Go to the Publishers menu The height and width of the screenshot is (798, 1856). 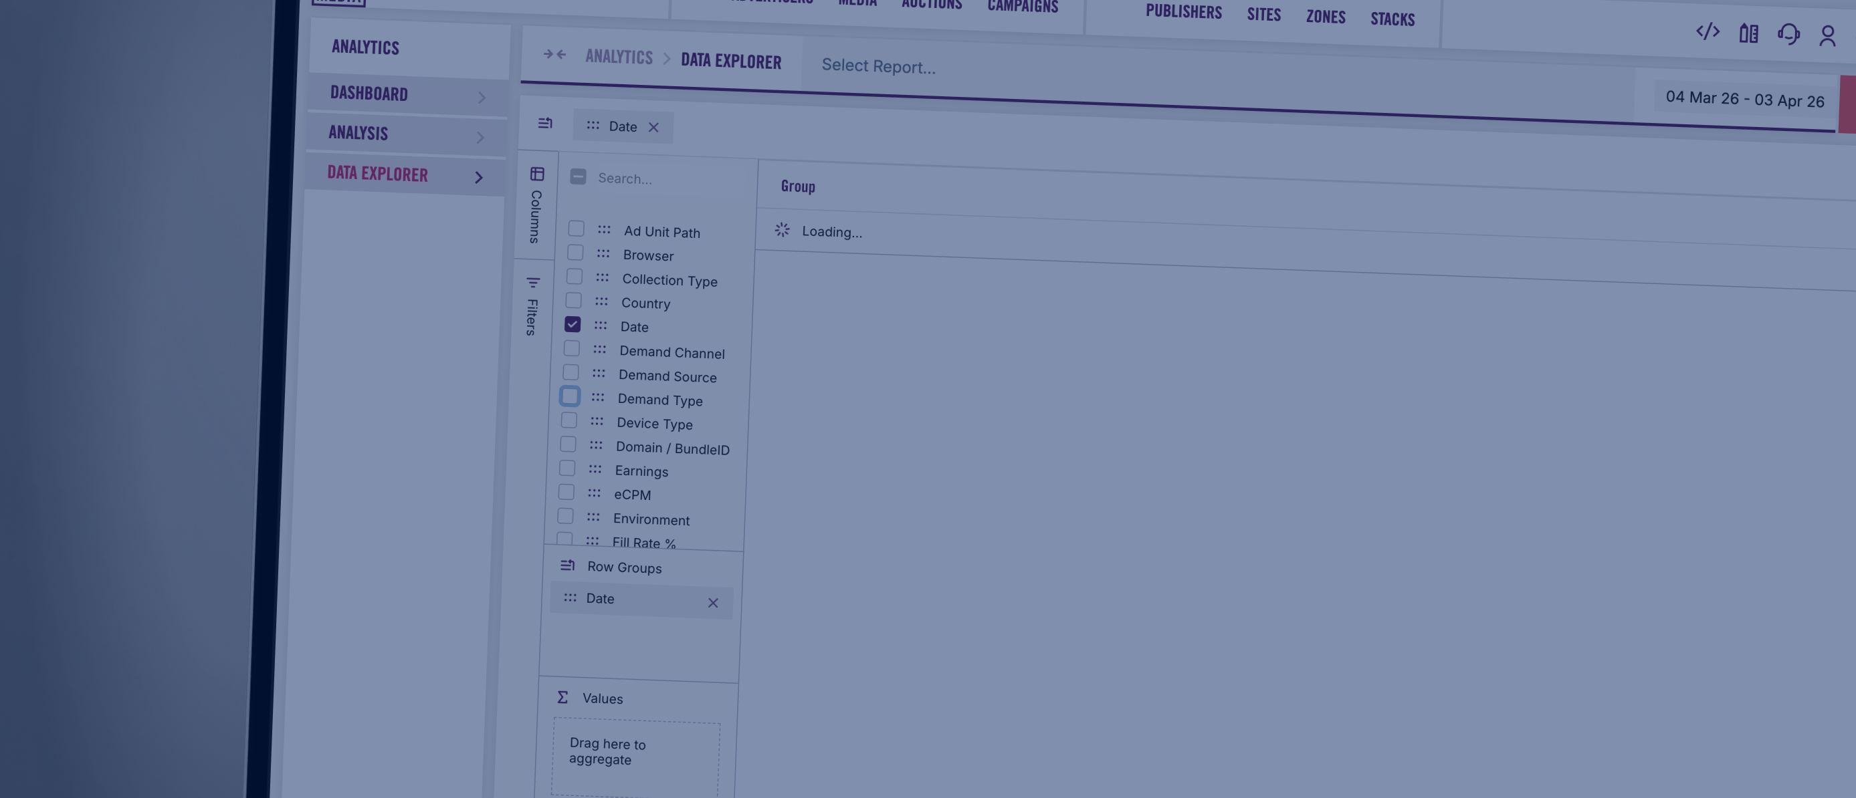1183,12
